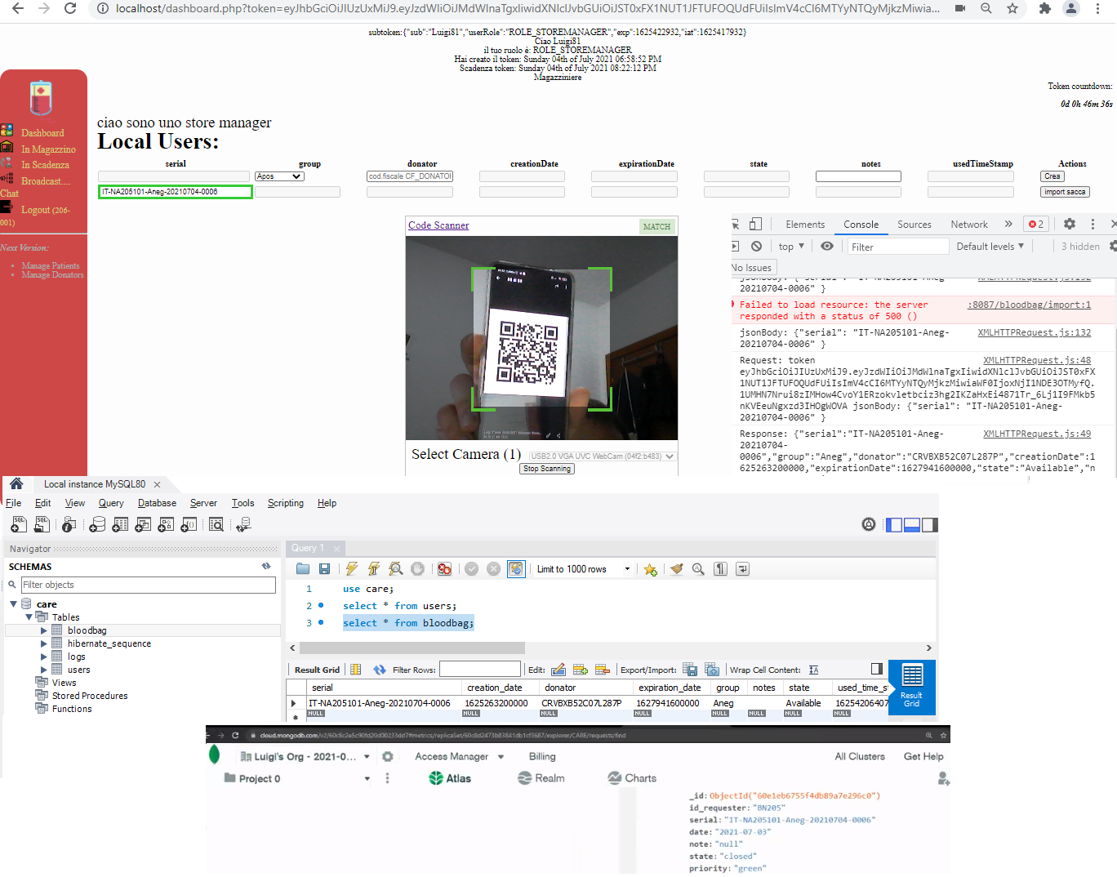Show more DevTools tabs with chevron

point(1008,224)
